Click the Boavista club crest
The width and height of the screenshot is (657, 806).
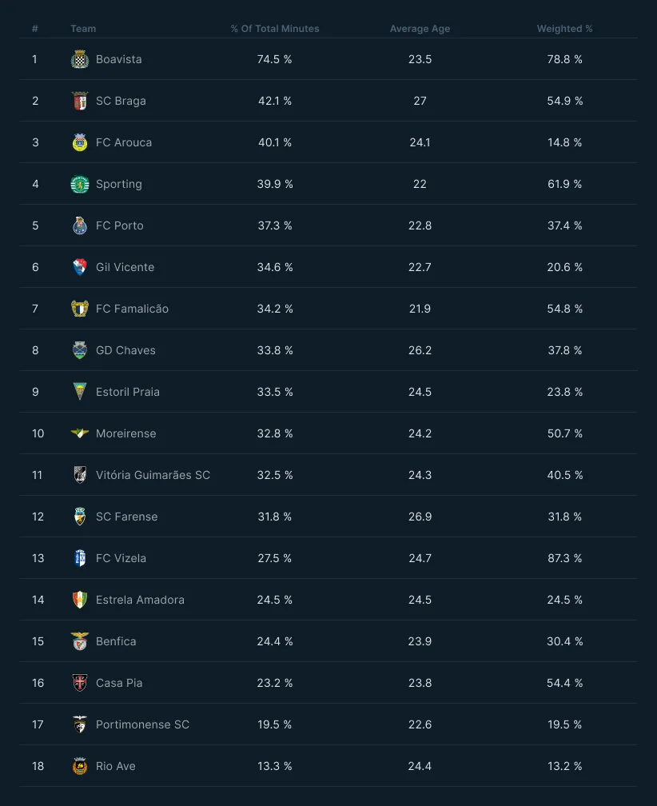[80, 59]
